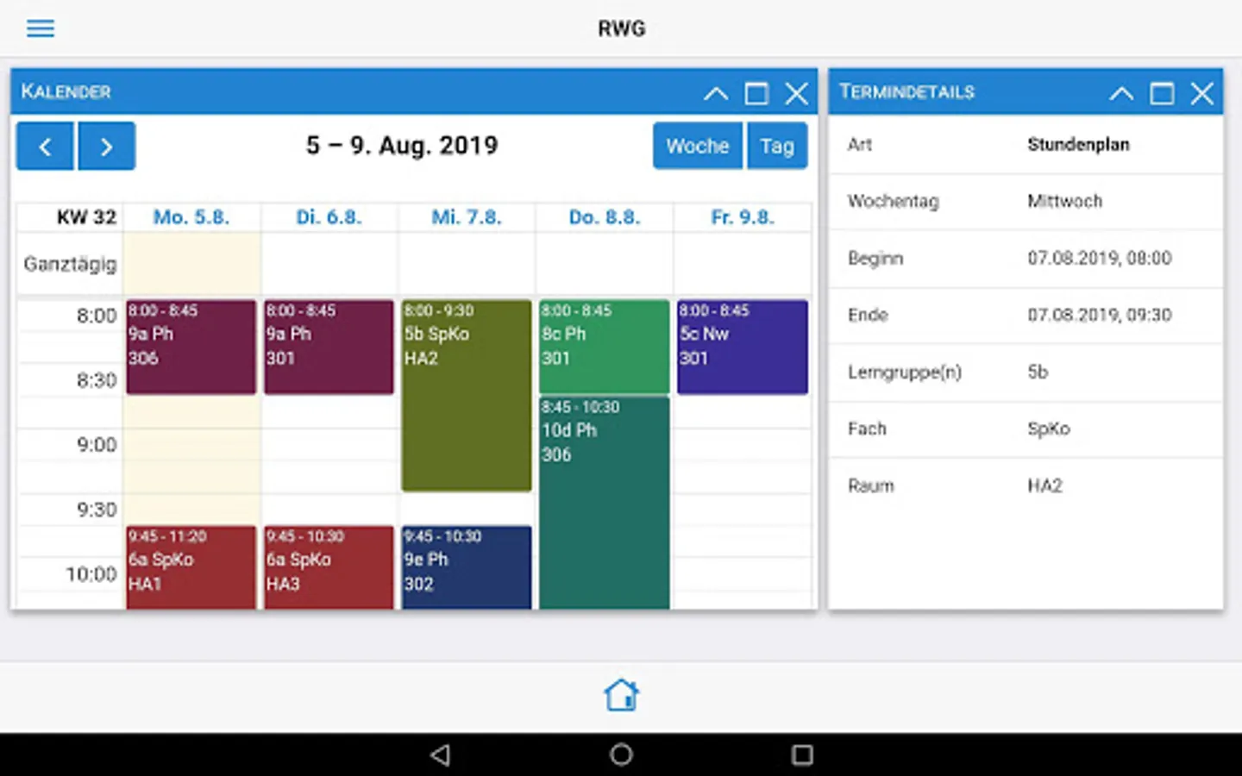This screenshot has height=776, width=1242.
Task: Click the KW 32 week label
Action: coord(86,217)
